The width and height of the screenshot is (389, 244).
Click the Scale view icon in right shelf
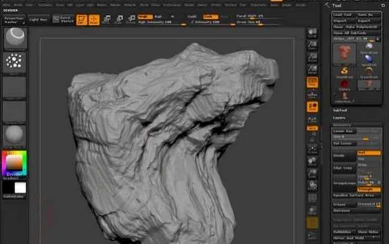pos(312,173)
